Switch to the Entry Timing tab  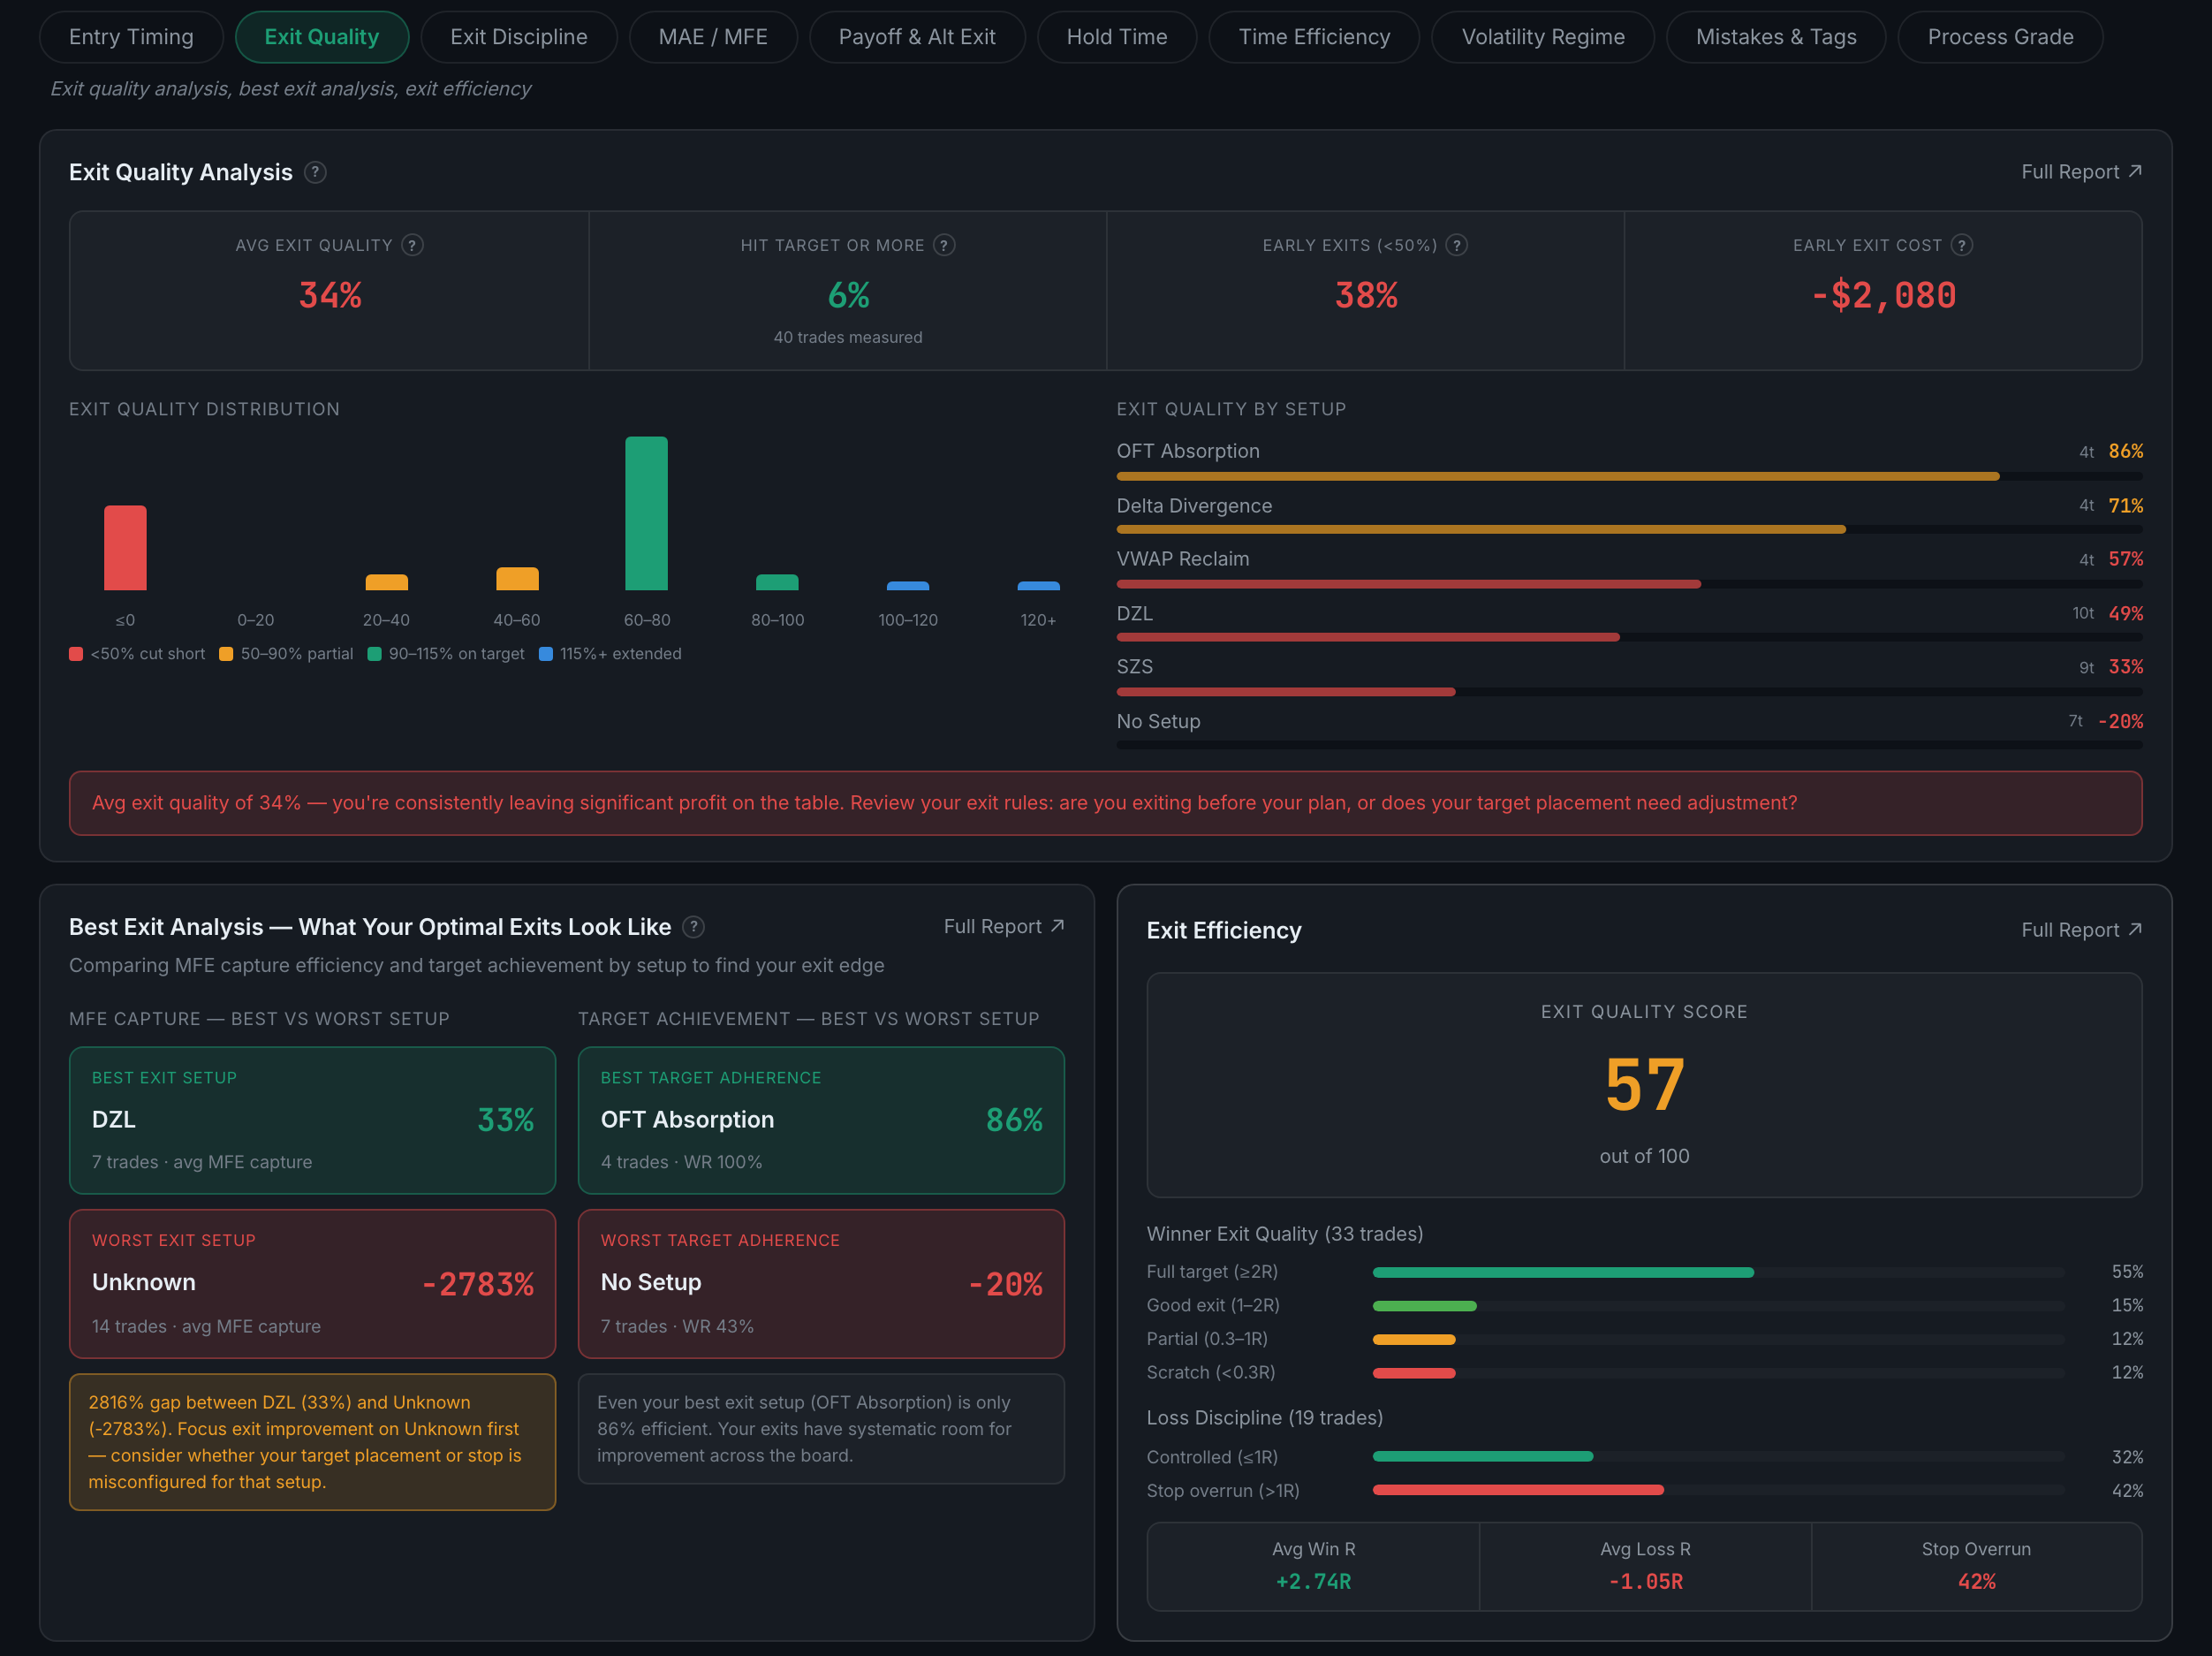coord(131,37)
